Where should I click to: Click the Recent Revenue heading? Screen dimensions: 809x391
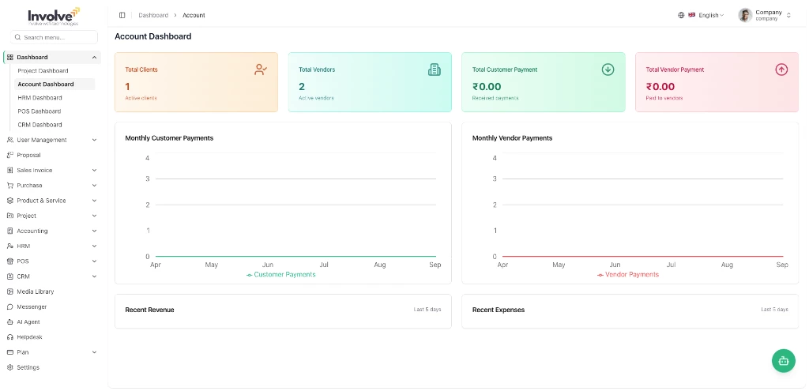149,310
